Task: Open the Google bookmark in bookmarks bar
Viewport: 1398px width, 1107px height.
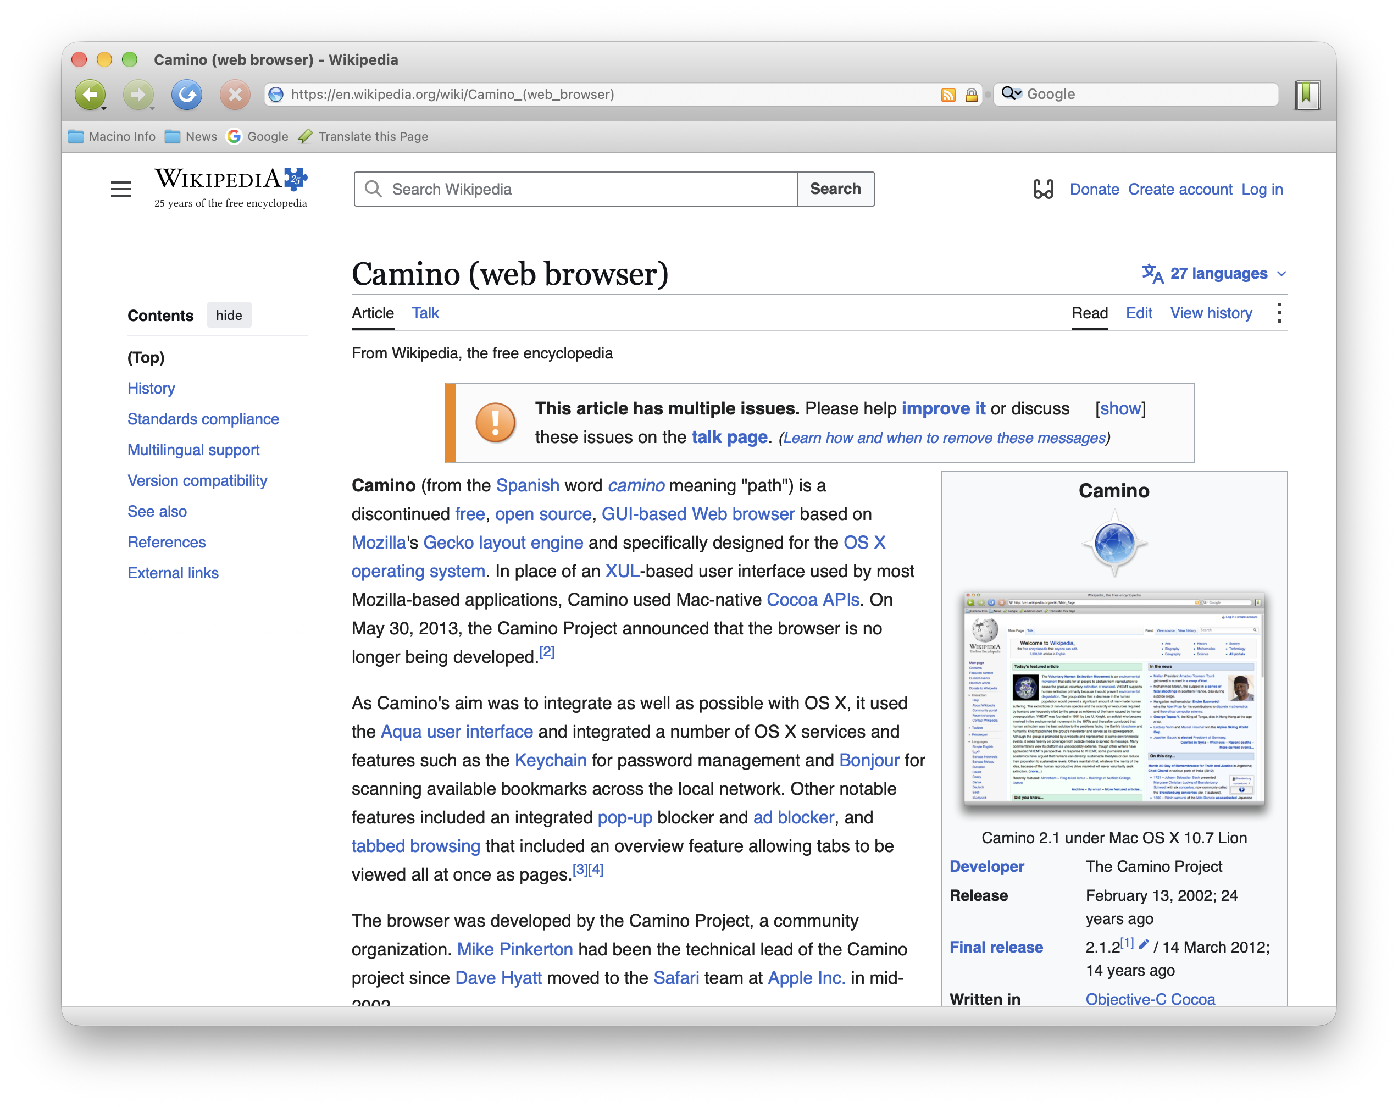Action: [x=257, y=136]
